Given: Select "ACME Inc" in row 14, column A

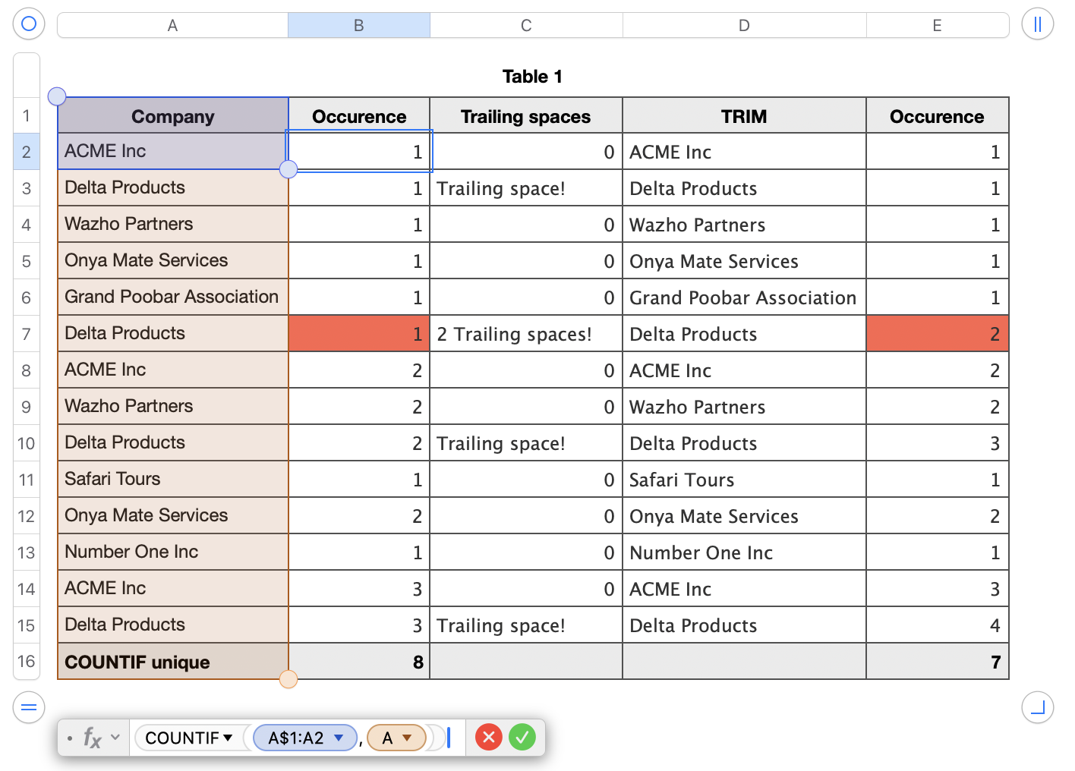Looking at the screenshot, I should pos(173,588).
